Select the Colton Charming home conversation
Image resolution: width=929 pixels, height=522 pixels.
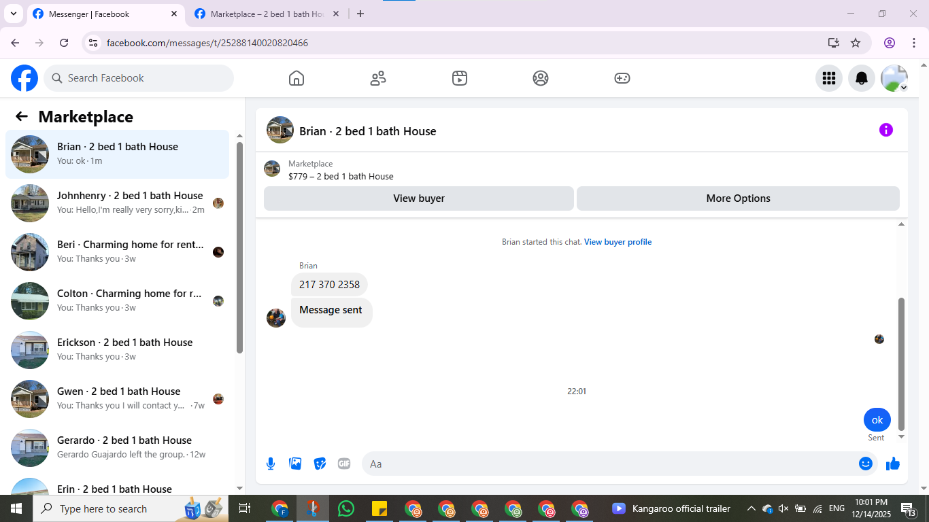coord(117,300)
